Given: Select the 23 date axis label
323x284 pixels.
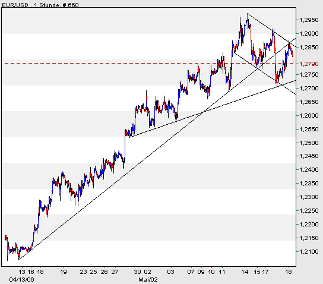Looking at the screenshot, I should 84,272.
